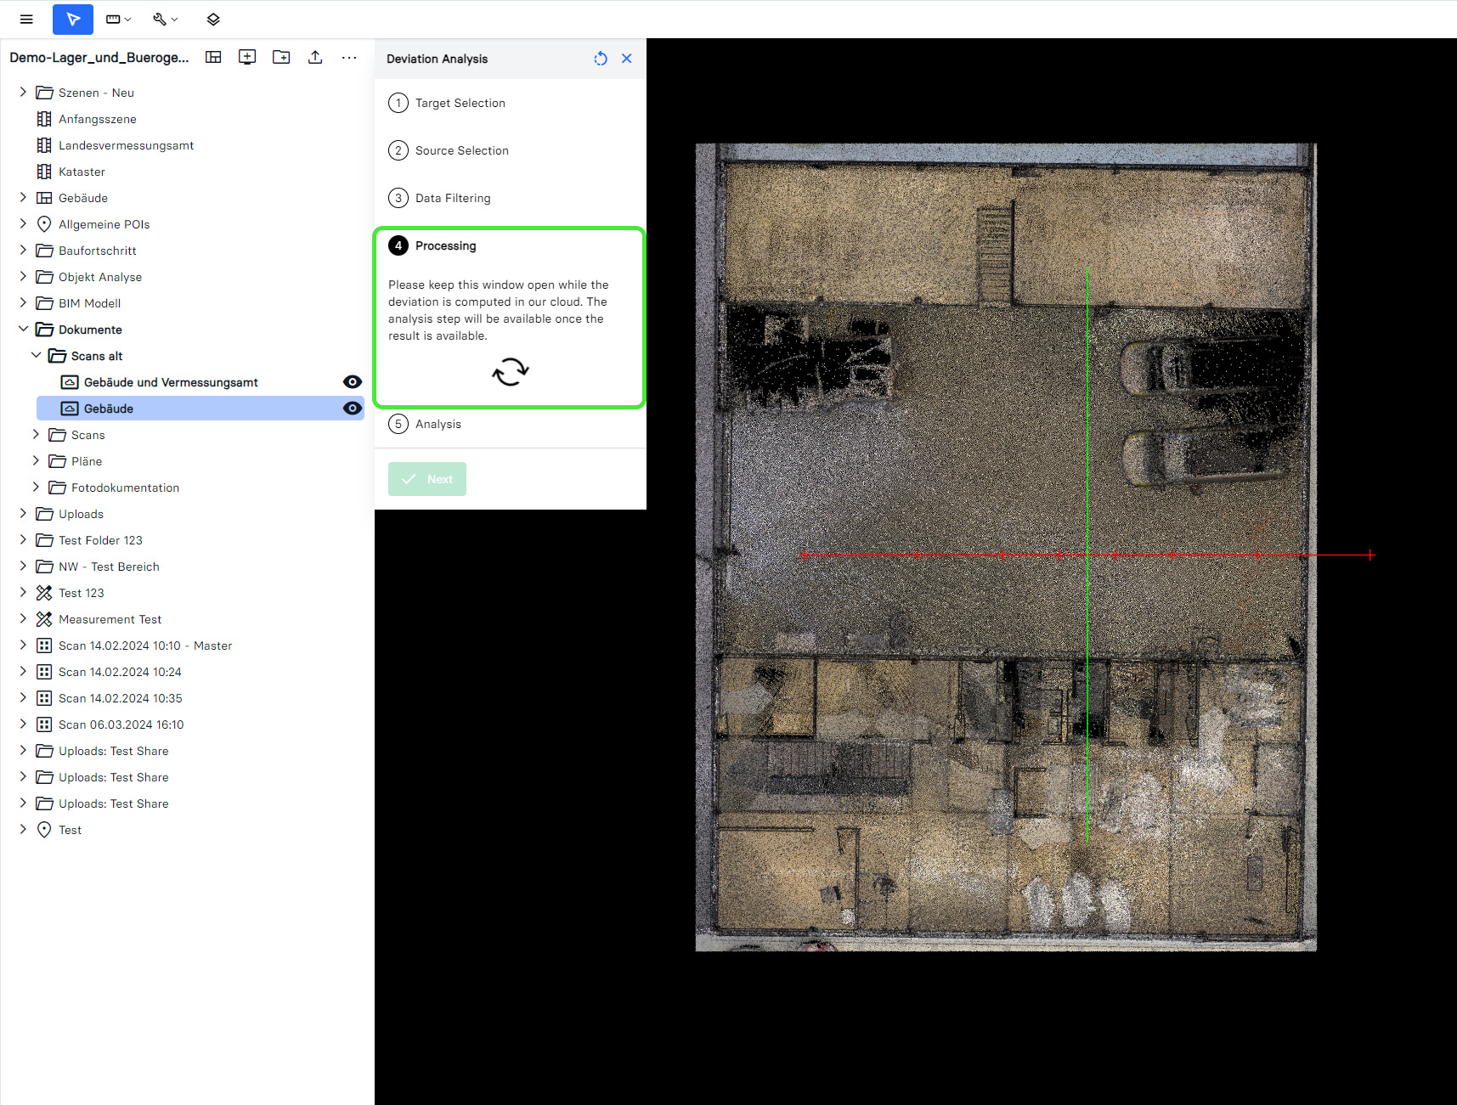Image resolution: width=1457 pixels, height=1105 pixels.
Task: Expand the BIM Modell folder
Action: 23,303
